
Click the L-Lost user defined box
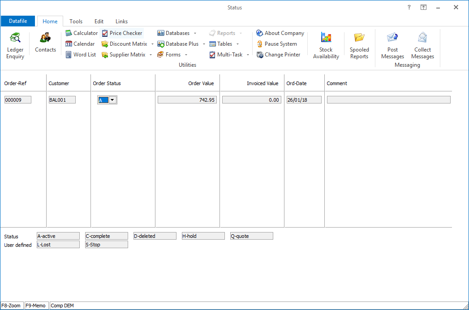[58, 245]
